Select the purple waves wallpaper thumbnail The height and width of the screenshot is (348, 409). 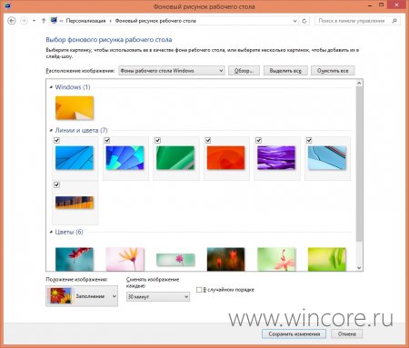tap(276, 158)
